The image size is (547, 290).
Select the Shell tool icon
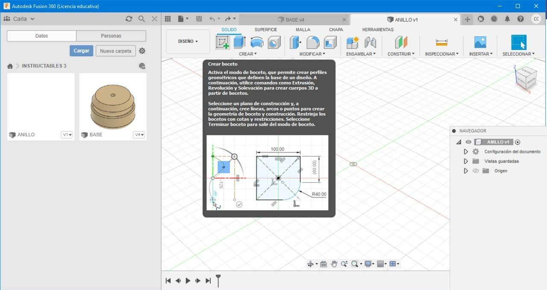point(330,42)
